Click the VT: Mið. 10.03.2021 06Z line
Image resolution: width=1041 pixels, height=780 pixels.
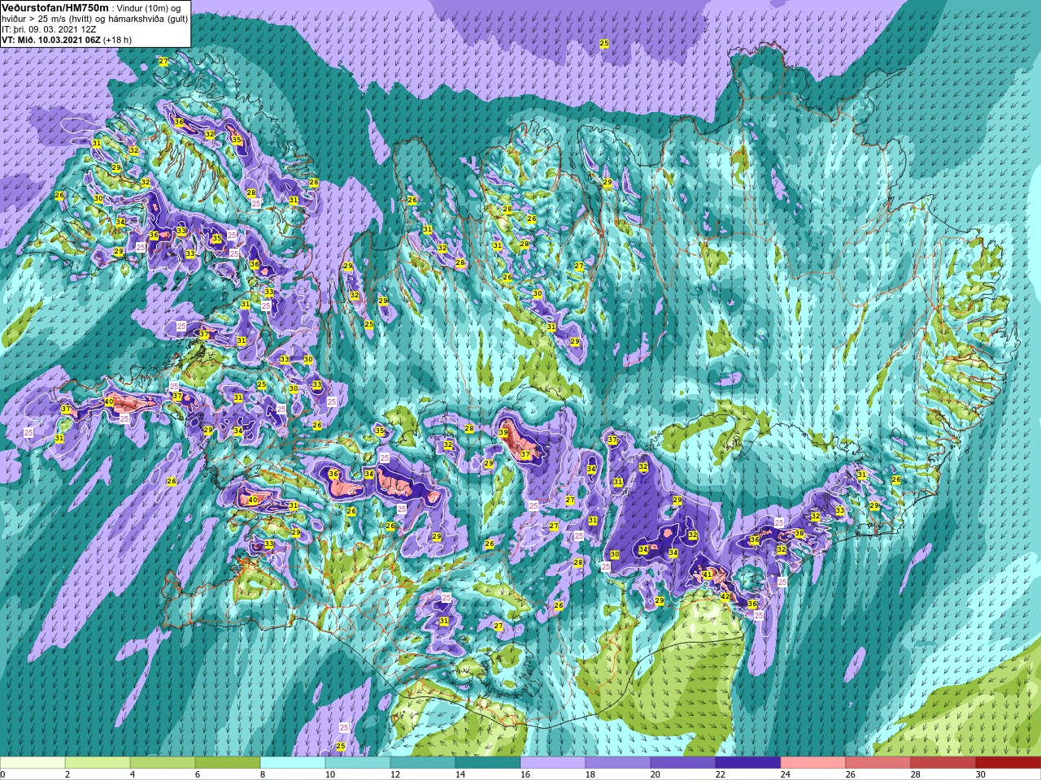pos(67,39)
